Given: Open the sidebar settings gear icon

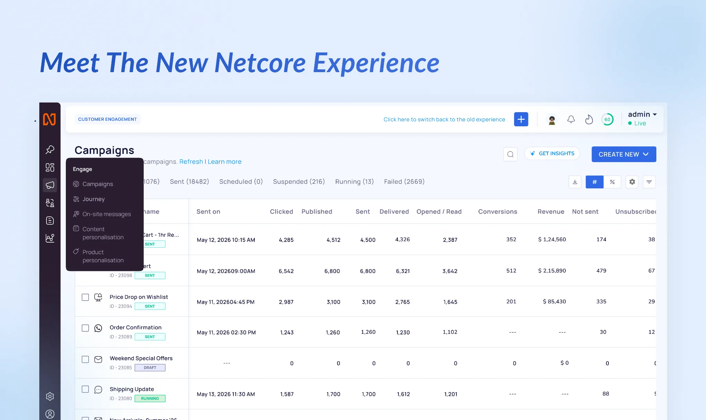Looking at the screenshot, I should point(50,396).
